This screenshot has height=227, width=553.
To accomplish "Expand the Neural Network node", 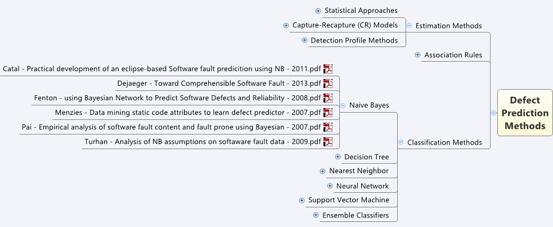I will (x=330, y=186).
